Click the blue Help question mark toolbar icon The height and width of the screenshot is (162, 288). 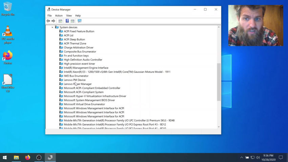coord(67,21)
